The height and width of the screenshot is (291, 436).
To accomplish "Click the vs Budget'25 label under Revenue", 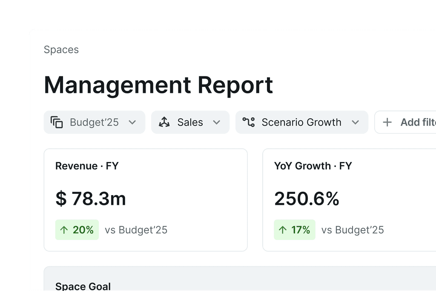I will click(136, 230).
